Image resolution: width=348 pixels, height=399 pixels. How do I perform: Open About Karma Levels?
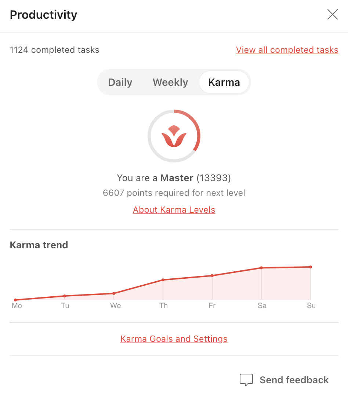click(174, 209)
